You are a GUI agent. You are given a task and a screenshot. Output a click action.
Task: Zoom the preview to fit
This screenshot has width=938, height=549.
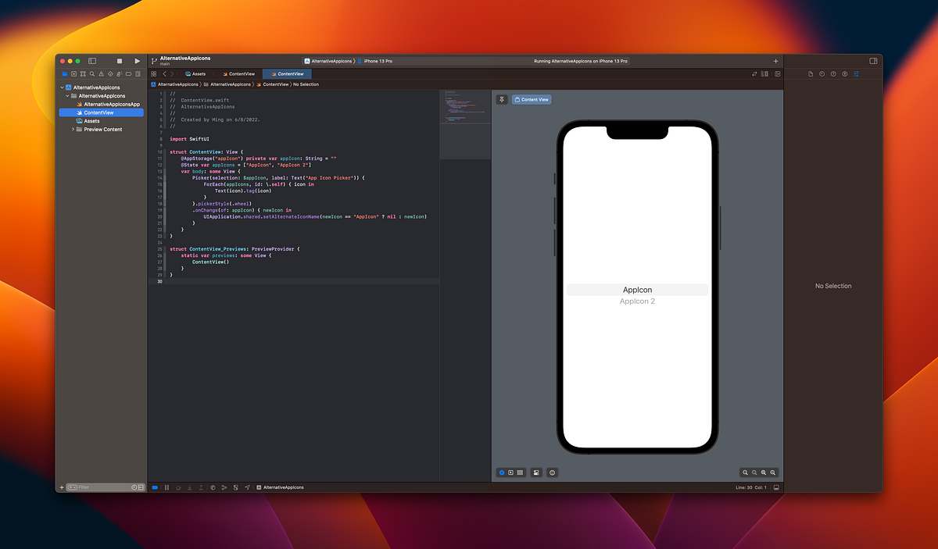point(762,472)
